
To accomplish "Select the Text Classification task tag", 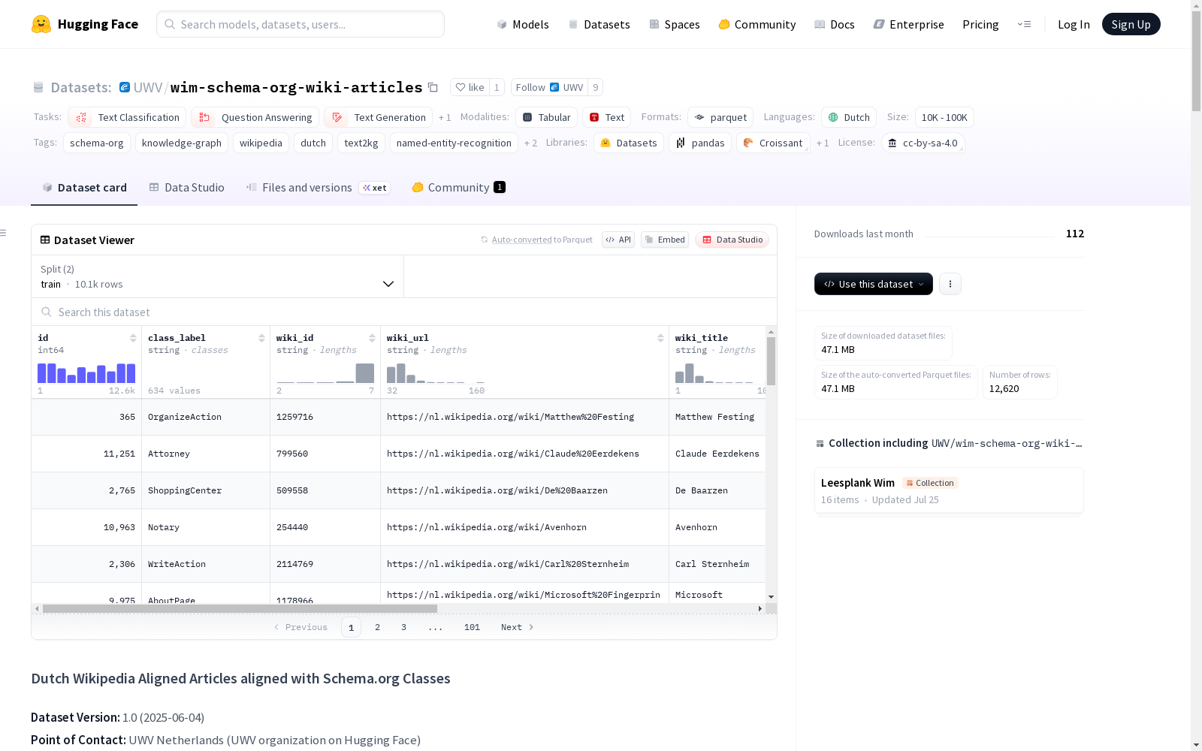I will pyautogui.click(x=127, y=117).
